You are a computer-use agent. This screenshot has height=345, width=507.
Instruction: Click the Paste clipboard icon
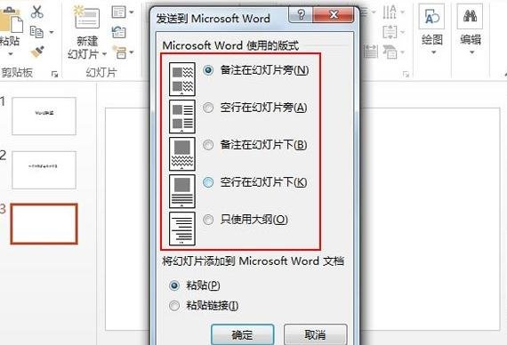coord(11,20)
